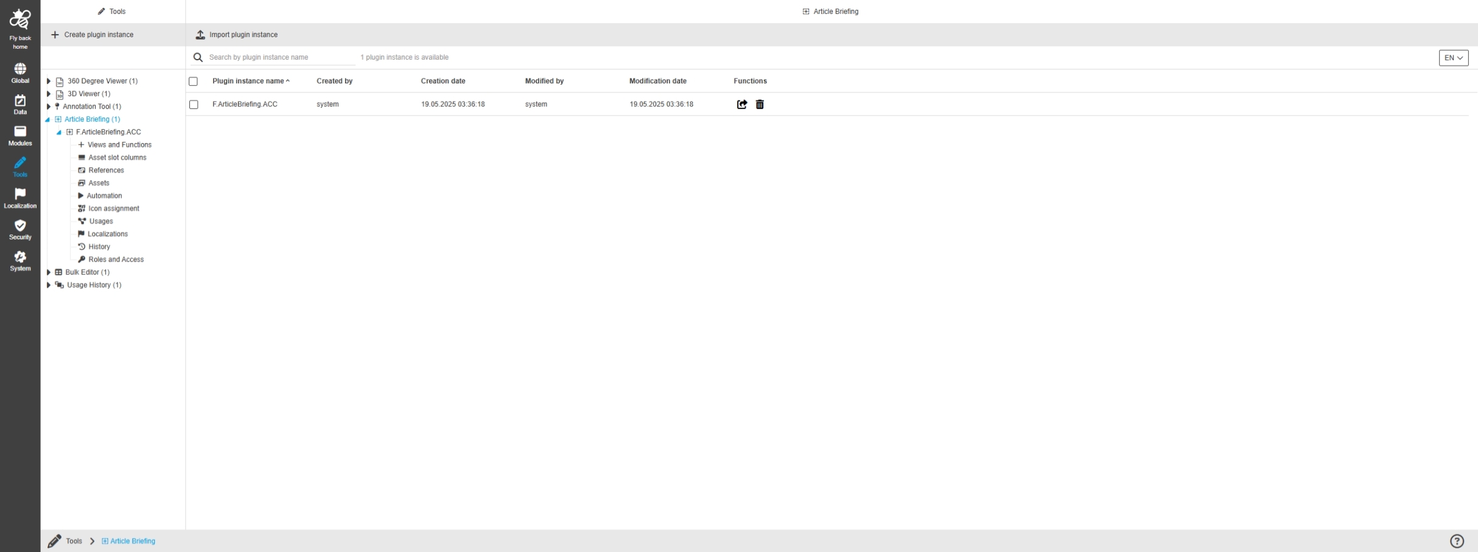
Task: Click the Bulk Editor table icon
Action: pos(58,272)
